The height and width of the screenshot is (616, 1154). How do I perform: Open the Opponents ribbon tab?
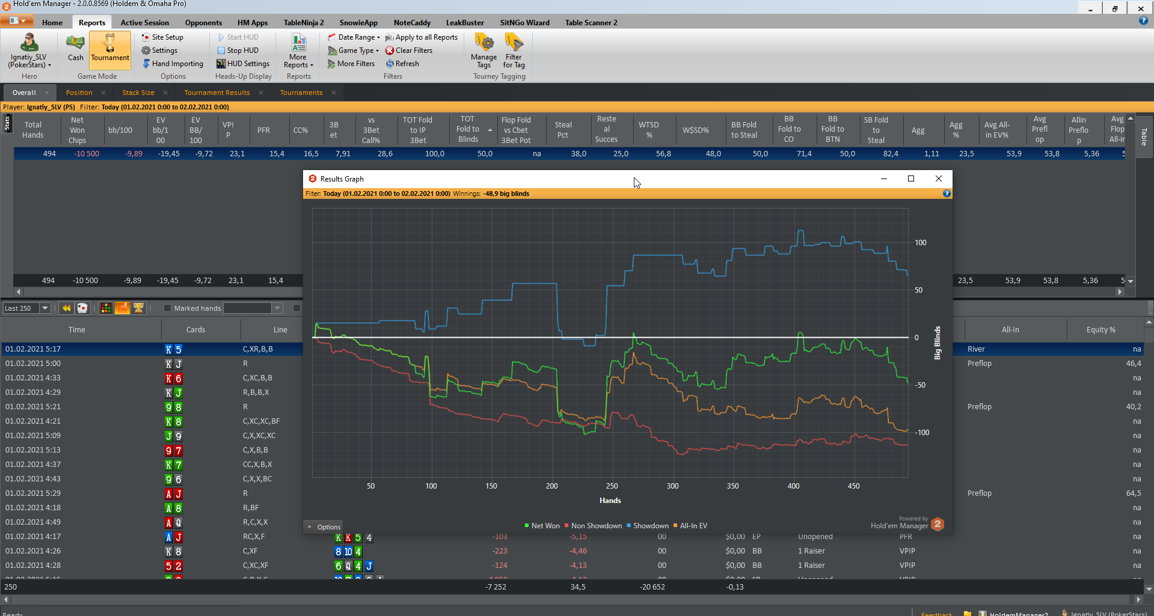[203, 23]
